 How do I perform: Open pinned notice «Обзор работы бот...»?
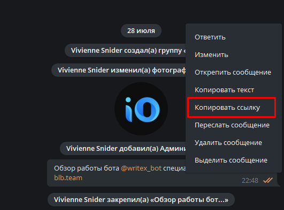tap(141, 200)
